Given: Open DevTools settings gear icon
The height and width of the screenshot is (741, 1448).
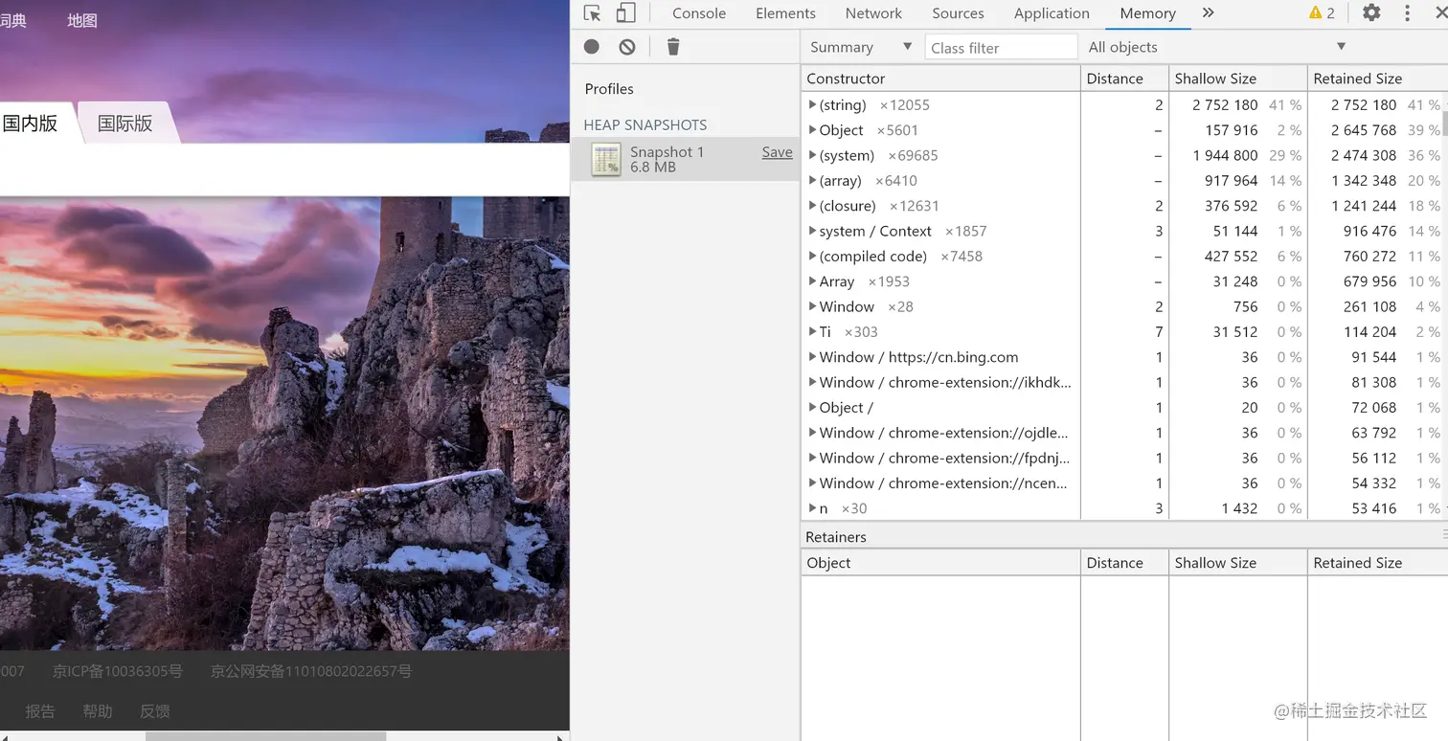Looking at the screenshot, I should (1371, 13).
